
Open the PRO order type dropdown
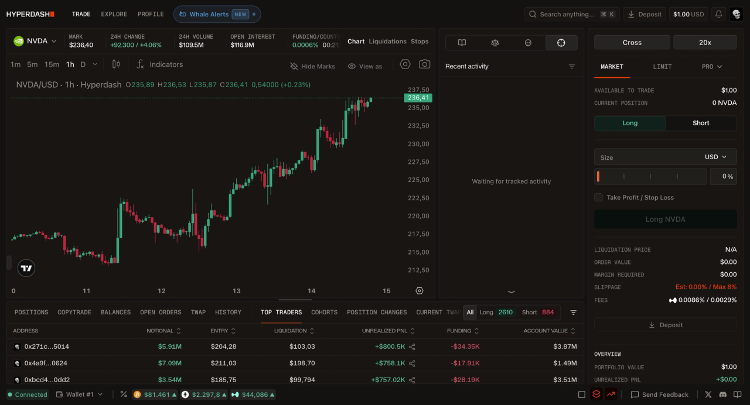[712, 67]
